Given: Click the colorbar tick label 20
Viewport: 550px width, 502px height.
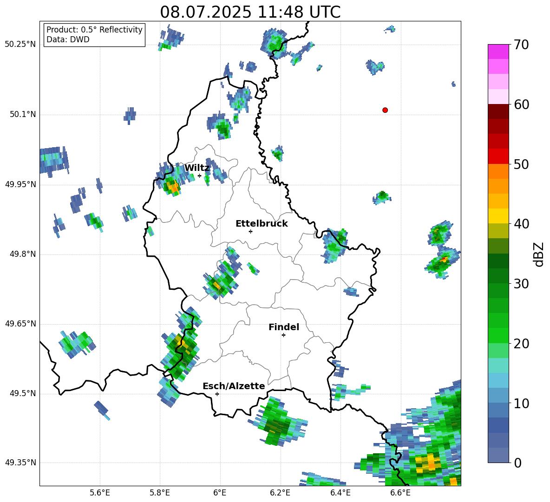Looking at the screenshot, I should 521,343.
